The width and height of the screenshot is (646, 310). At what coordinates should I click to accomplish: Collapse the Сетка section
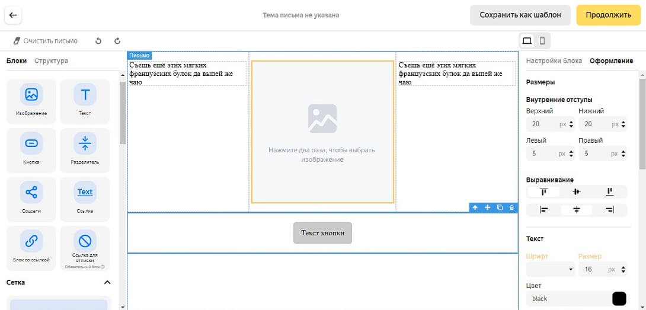click(107, 283)
